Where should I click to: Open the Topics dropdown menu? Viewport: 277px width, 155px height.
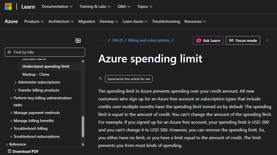click(x=145, y=7)
